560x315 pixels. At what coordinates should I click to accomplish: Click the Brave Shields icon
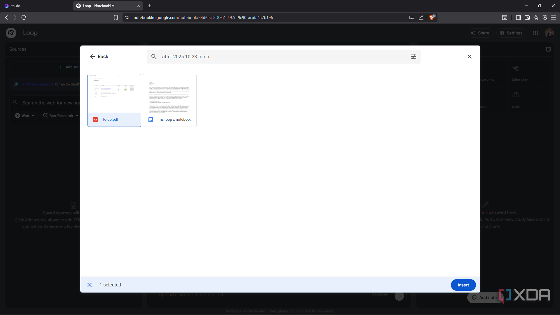click(432, 17)
